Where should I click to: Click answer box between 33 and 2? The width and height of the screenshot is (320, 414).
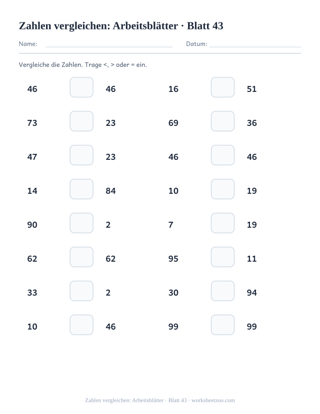pyautogui.click(x=81, y=291)
